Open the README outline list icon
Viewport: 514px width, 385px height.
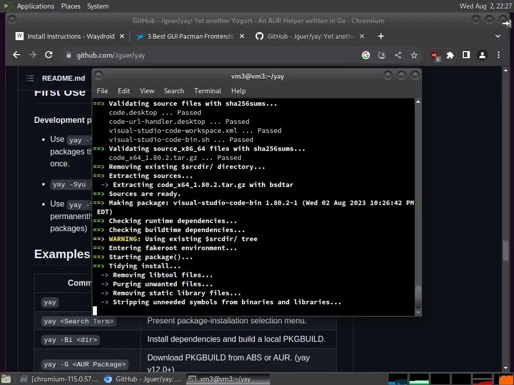click(x=30, y=78)
